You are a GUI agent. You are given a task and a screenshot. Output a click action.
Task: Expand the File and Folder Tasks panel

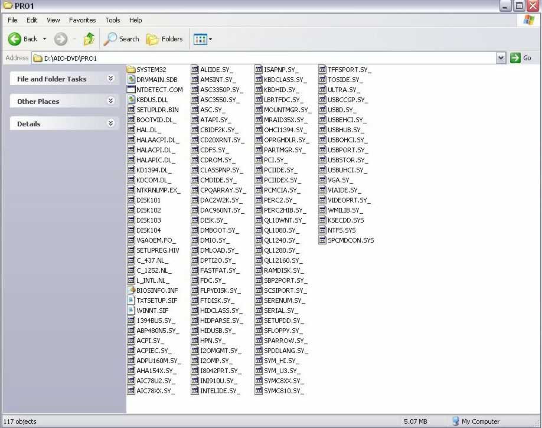(110, 79)
